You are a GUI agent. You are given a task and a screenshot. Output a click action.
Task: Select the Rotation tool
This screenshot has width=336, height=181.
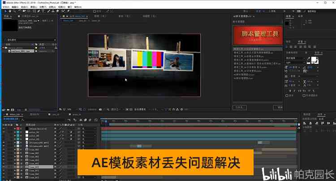tap(20, 11)
